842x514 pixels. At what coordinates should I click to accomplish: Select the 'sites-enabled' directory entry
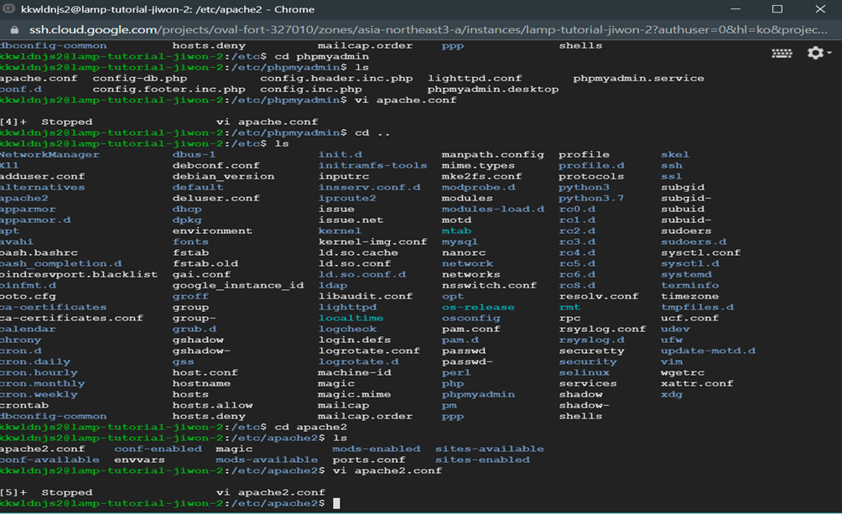(x=482, y=459)
